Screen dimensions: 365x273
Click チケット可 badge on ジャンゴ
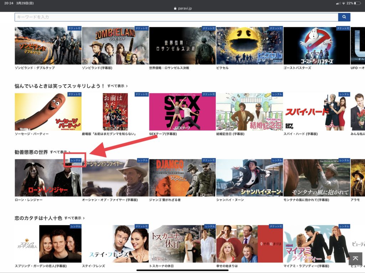point(209,160)
